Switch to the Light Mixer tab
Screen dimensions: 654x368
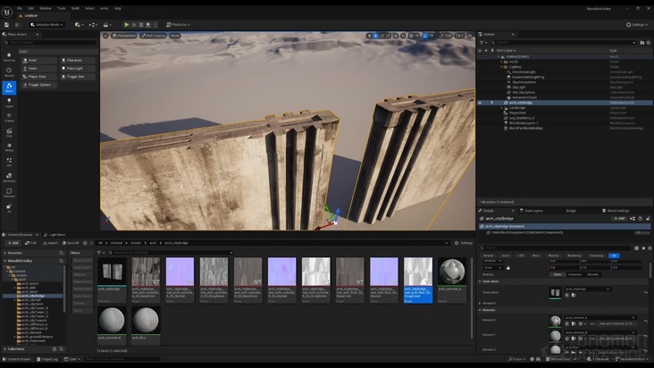tap(55, 235)
